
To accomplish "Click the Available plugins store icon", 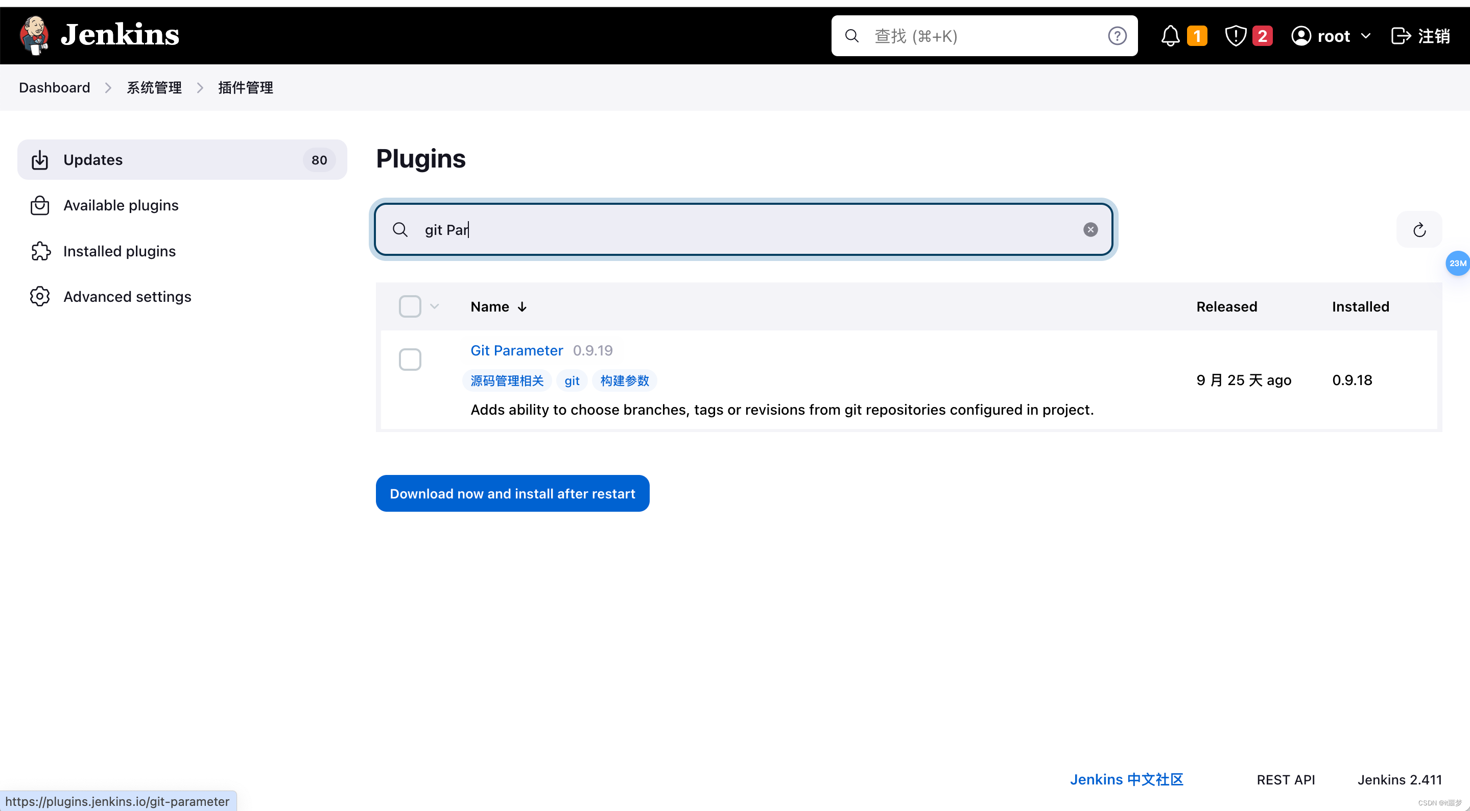I will pyautogui.click(x=40, y=205).
